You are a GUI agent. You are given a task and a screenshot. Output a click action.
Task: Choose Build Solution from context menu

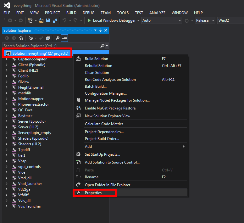point(131,59)
